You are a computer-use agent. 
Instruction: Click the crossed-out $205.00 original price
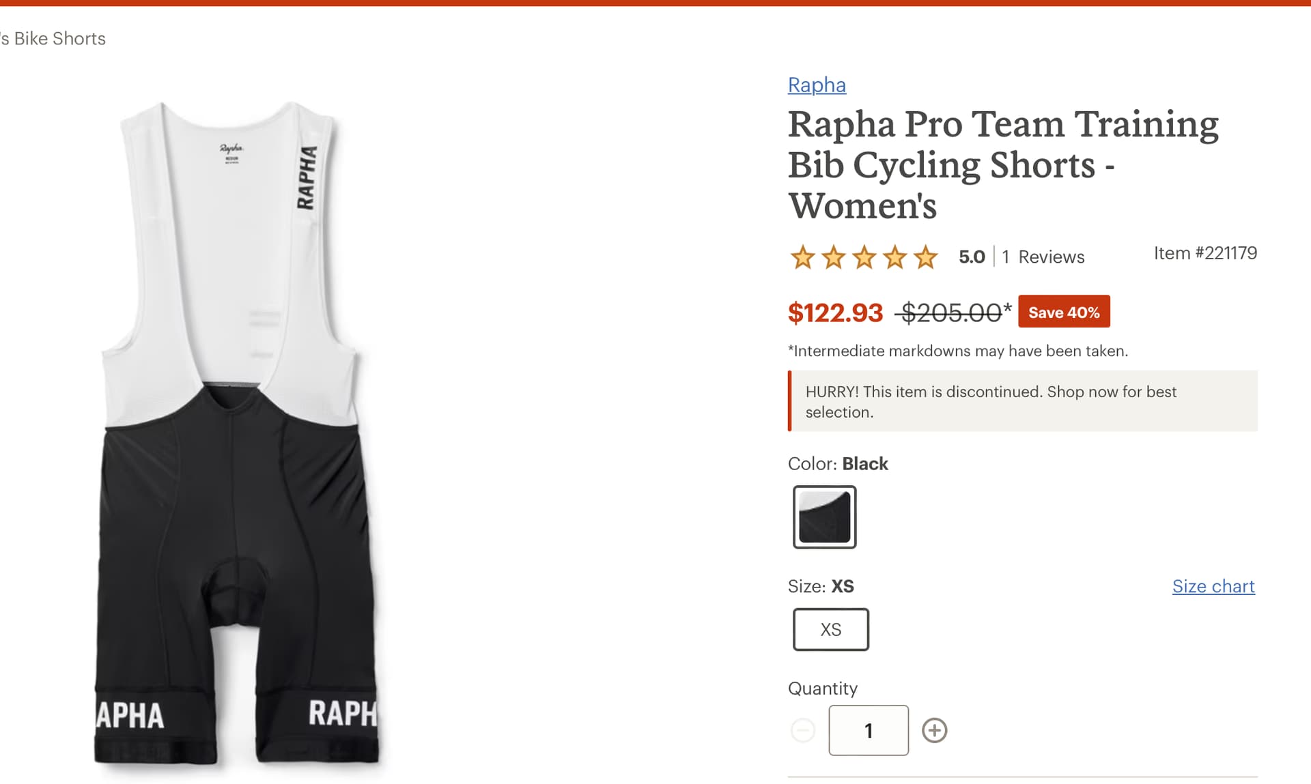pyautogui.click(x=951, y=313)
